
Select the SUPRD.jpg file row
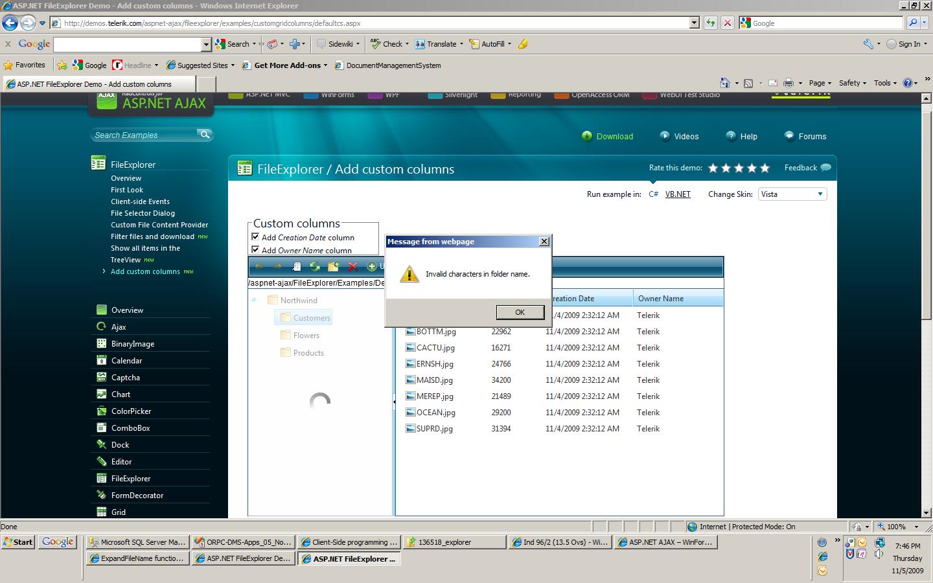[x=561, y=429]
